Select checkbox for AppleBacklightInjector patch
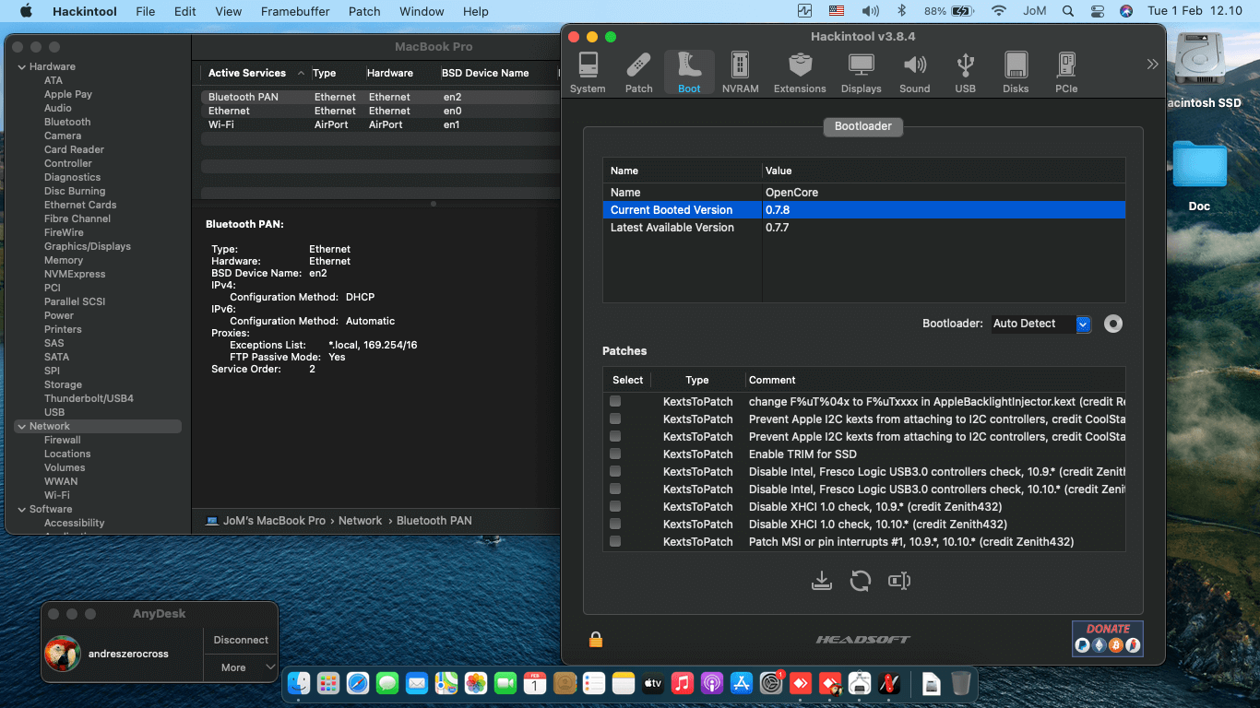1260x708 pixels. click(615, 402)
